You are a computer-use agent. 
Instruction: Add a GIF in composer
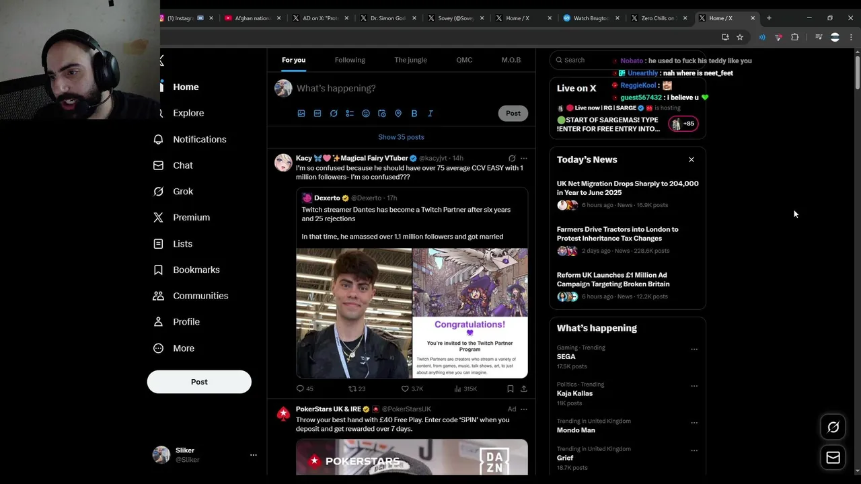pyautogui.click(x=317, y=114)
